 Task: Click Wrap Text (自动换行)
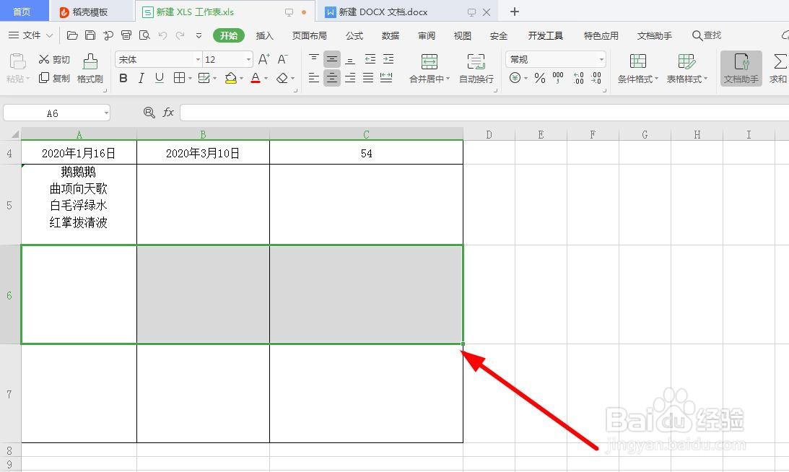tap(476, 69)
